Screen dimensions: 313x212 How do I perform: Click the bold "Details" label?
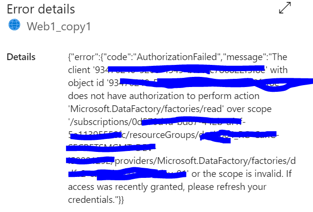(x=21, y=57)
